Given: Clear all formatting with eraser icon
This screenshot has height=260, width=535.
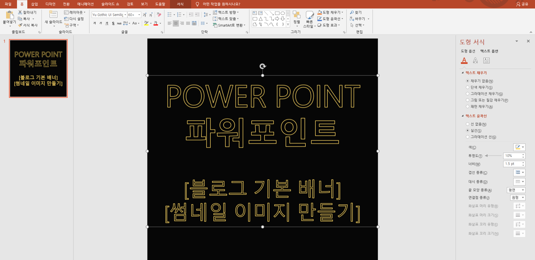Looking at the screenshot, I should pyautogui.click(x=159, y=15).
